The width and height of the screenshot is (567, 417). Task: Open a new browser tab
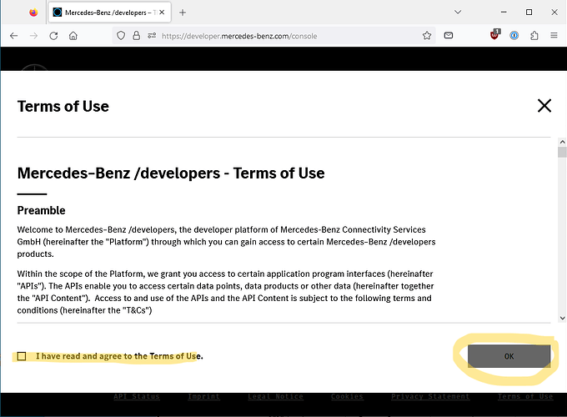[183, 13]
